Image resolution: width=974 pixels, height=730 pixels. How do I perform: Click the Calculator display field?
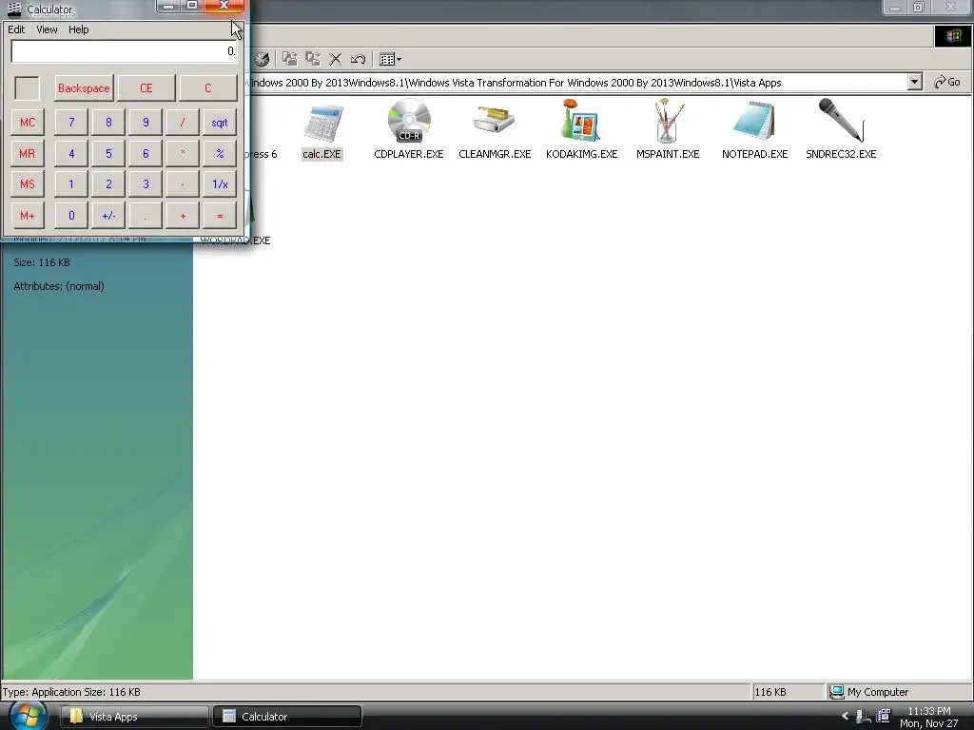pos(124,51)
